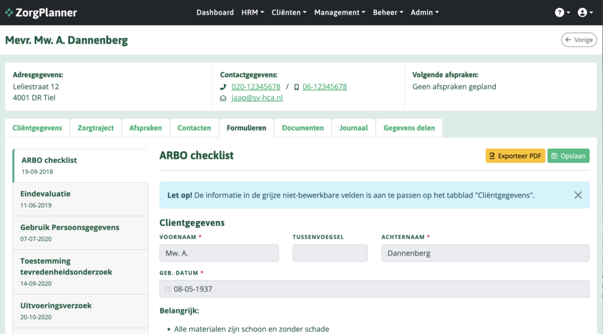
Task: Expand the HRM dropdown menu
Action: (253, 12)
